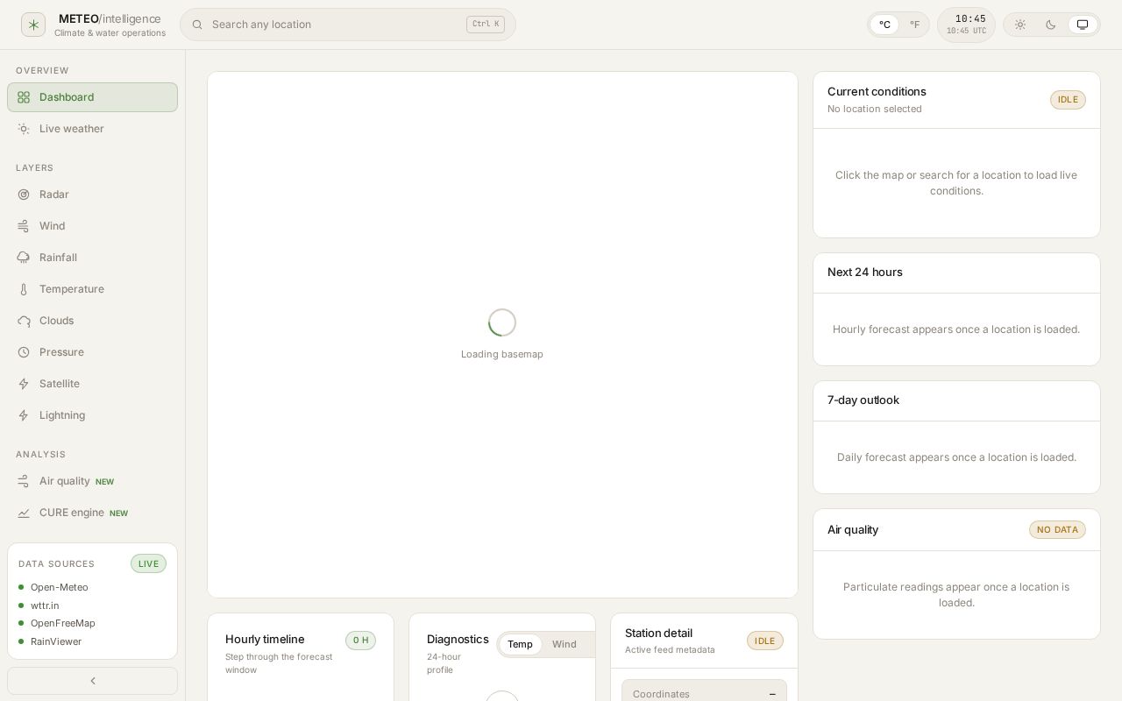Click the search magnifier icon
This screenshot has width=1122, height=701.
(197, 25)
